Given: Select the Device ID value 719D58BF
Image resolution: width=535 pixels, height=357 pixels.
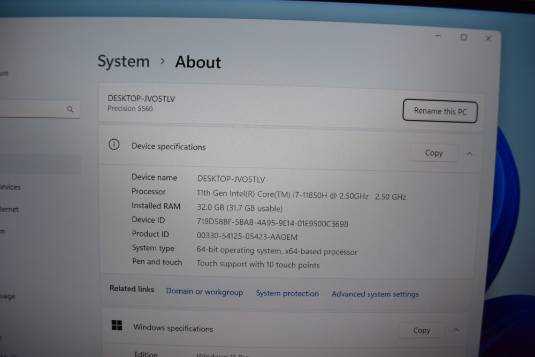Looking at the screenshot, I should pos(273,223).
